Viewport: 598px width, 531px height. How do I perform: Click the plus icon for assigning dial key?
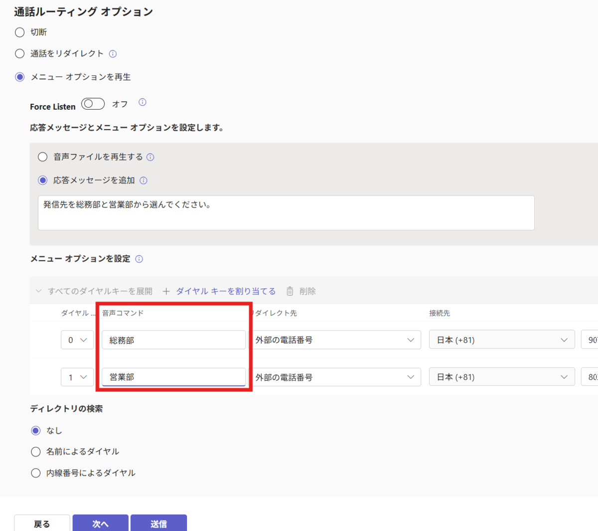tap(166, 291)
